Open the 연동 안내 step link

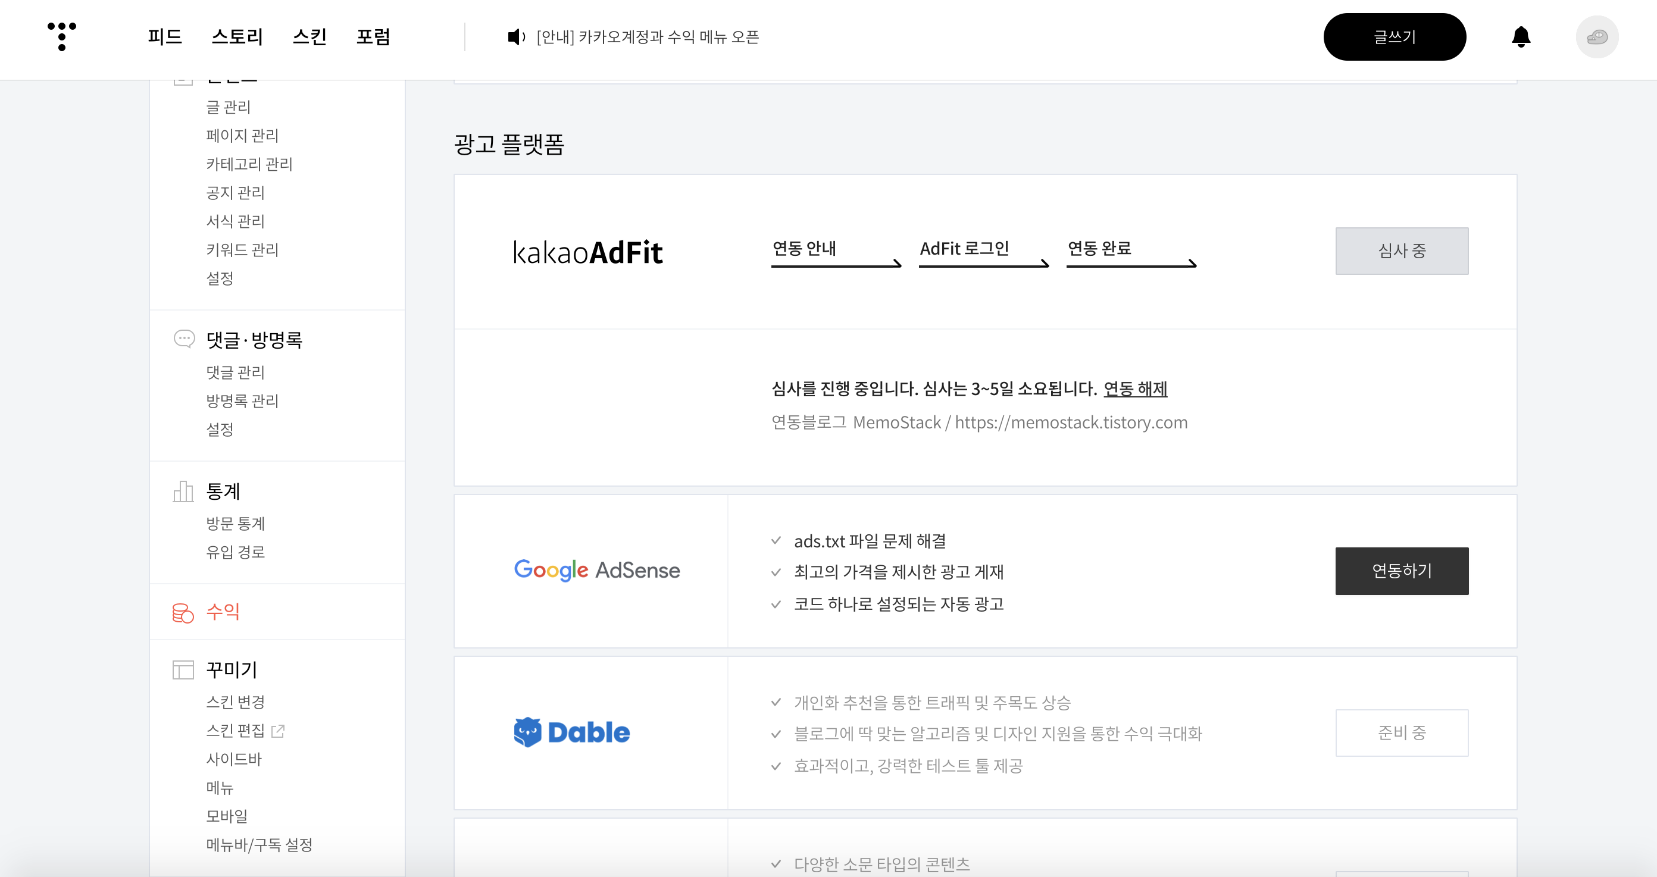(x=804, y=248)
